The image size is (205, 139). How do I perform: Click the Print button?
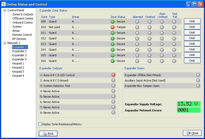pyautogui.click(x=48, y=133)
